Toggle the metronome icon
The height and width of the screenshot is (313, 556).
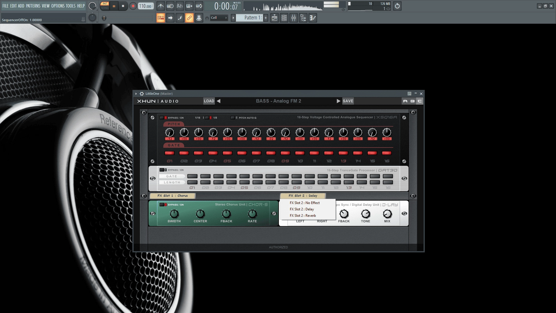161,6
